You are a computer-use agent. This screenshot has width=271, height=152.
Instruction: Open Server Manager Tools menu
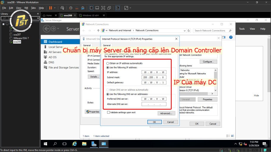pyautogui.click(x=242, y=29)
